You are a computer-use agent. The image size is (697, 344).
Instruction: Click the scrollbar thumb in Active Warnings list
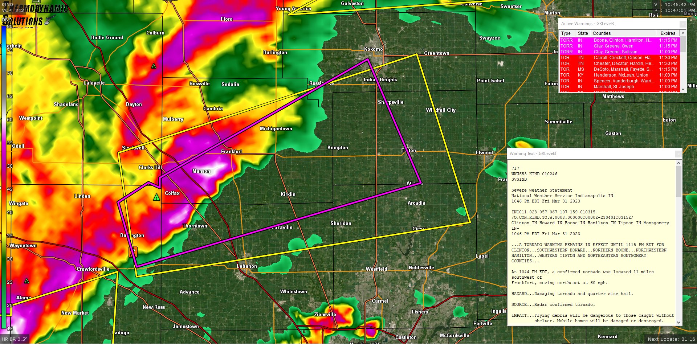683,44
